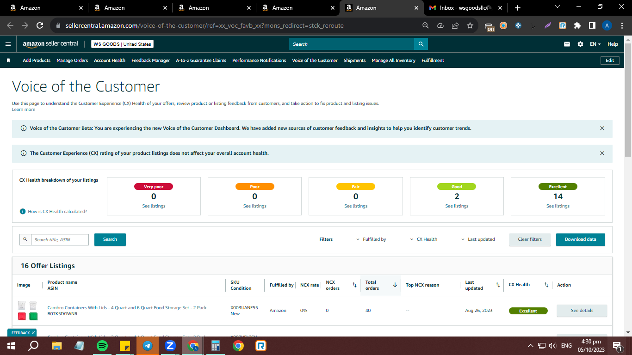
Task: Expand the CX Health filter dropdown
Action: [x=424, y=239]
